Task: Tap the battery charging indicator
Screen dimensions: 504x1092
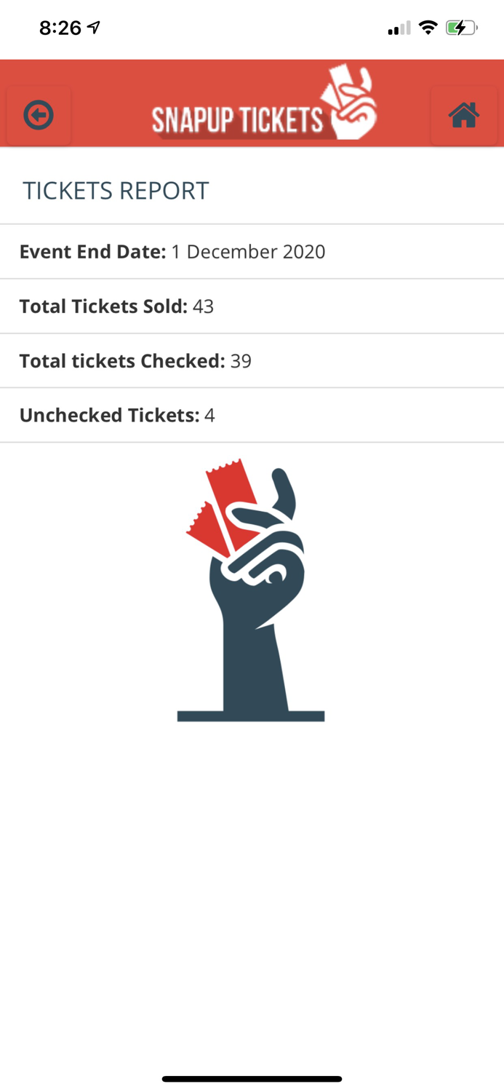Action: (461, 26)
